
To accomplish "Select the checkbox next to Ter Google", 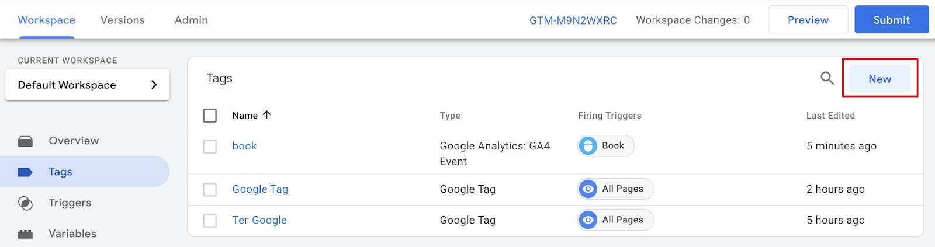I will [x=210, y=220].
